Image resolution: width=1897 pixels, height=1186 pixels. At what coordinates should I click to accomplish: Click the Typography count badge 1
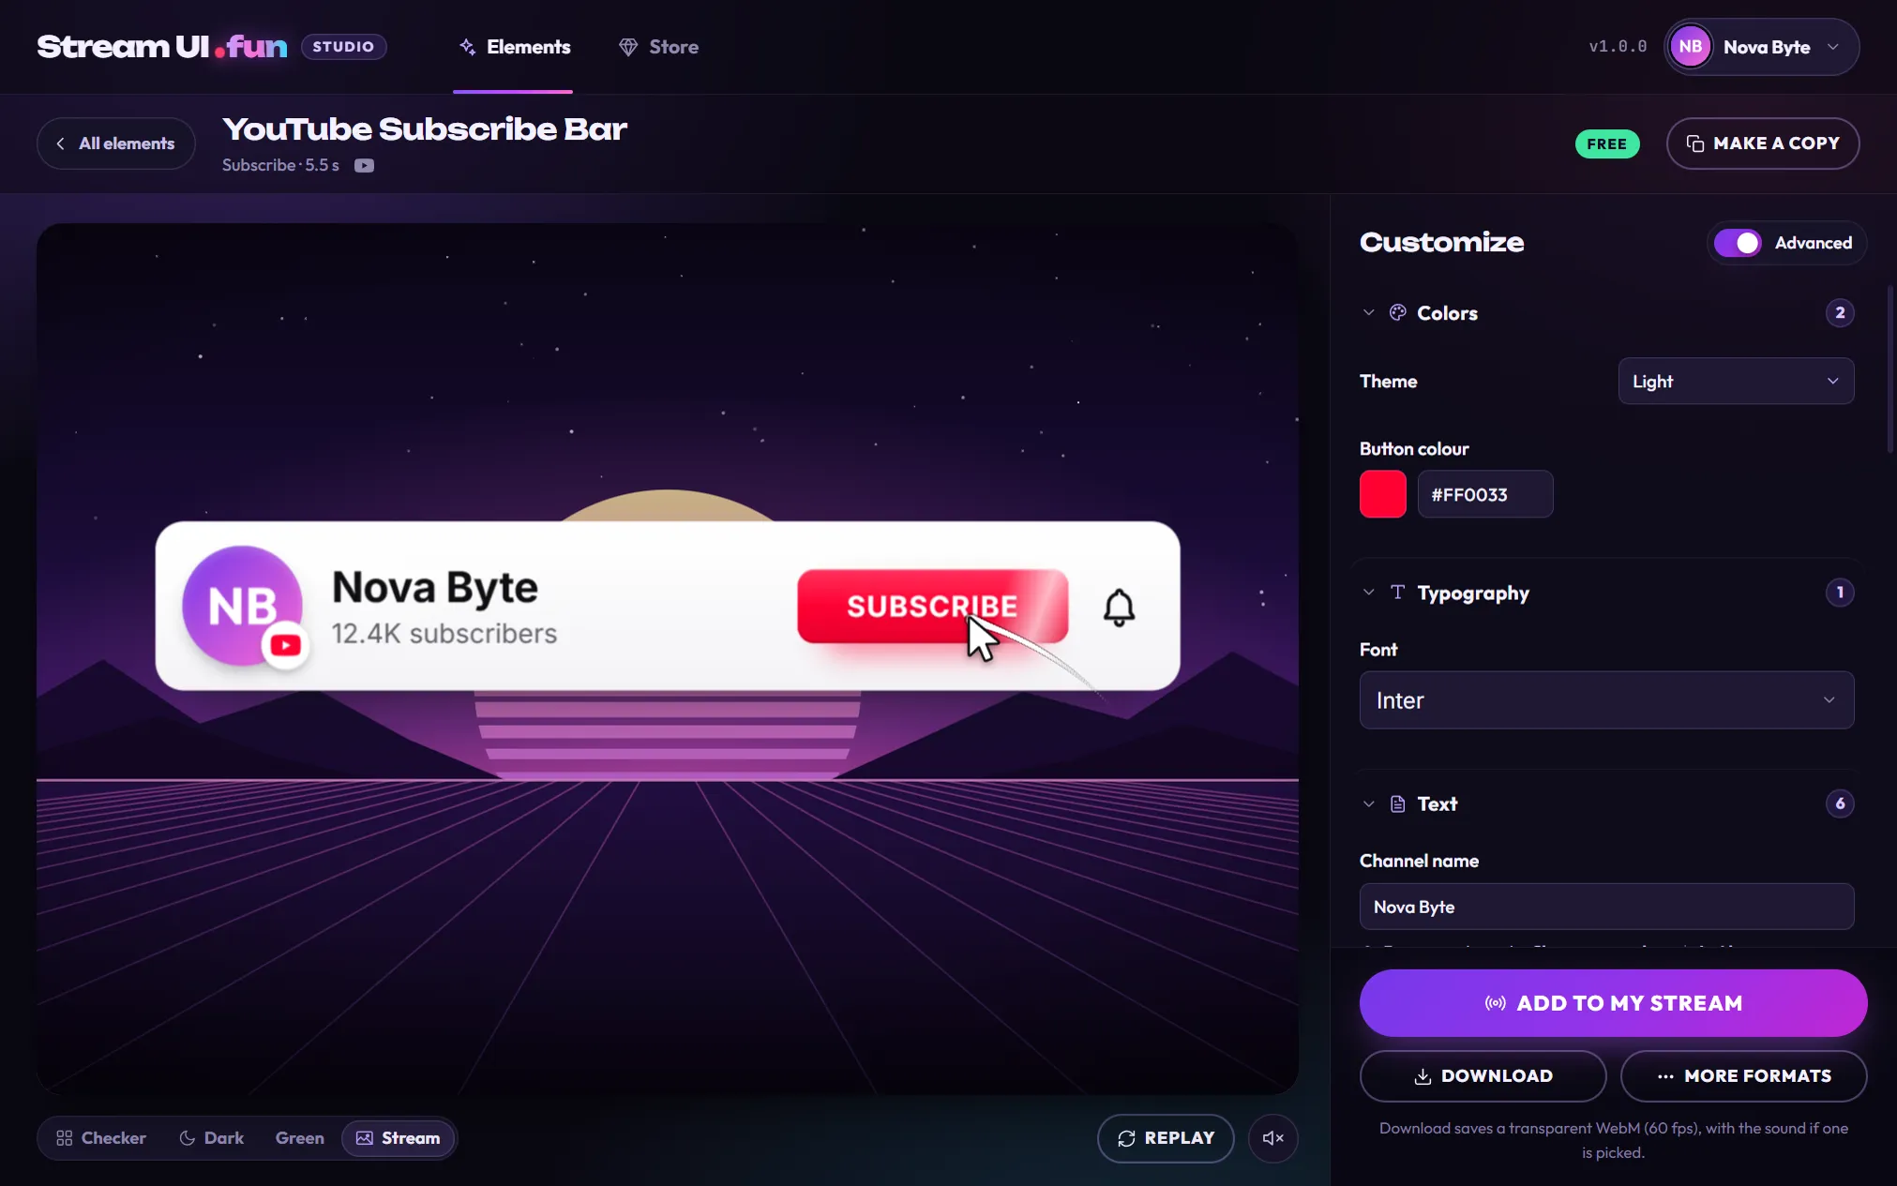1840,592
